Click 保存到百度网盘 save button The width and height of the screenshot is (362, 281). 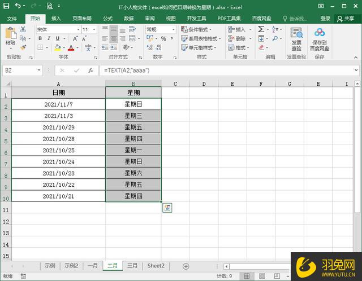pyautogui.click(x=320, y=39)
